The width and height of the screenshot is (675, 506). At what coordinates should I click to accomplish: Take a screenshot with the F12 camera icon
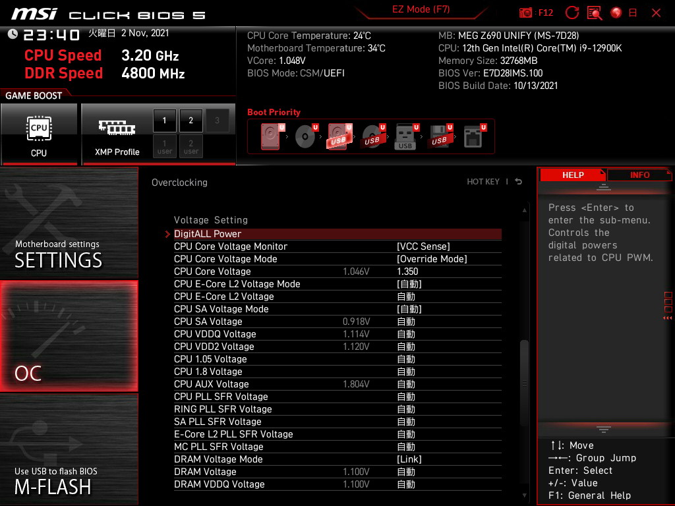click(525, 13)
